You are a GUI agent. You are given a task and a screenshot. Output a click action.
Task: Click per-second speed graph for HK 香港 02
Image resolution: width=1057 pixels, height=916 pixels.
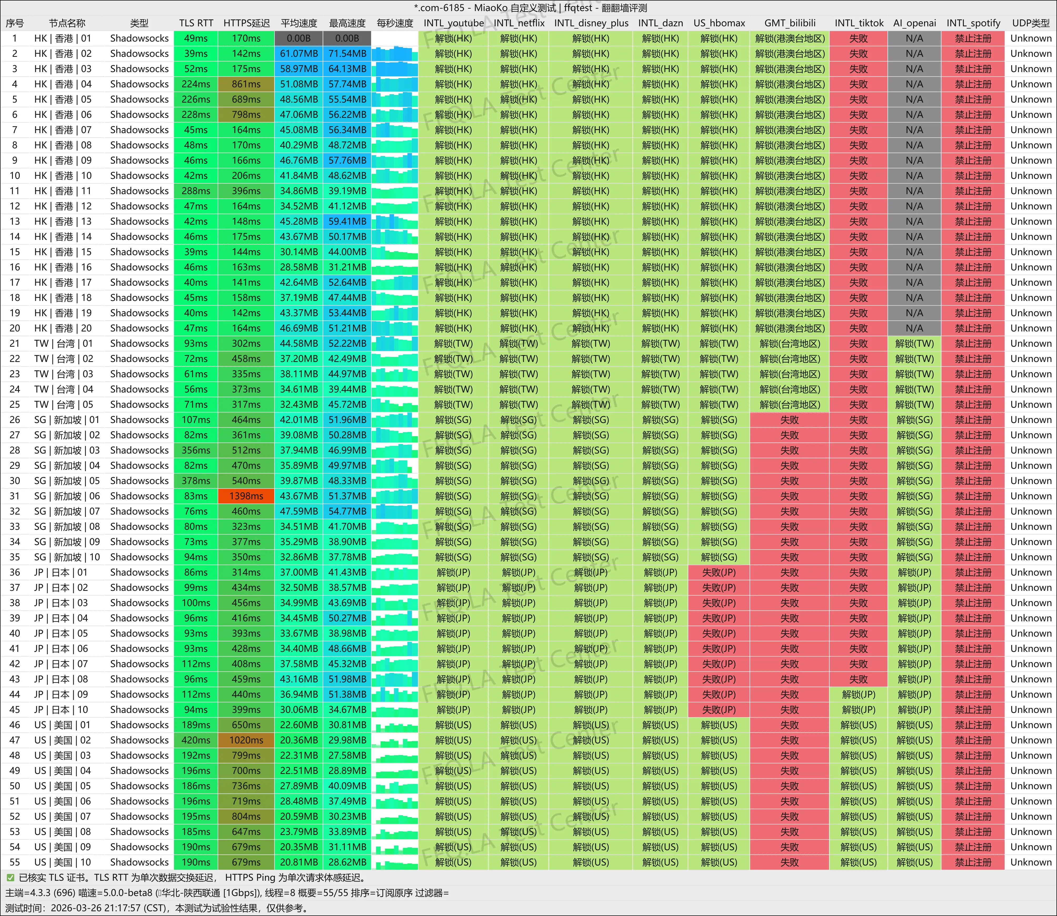pyautogui.click(x=394, y=54)
